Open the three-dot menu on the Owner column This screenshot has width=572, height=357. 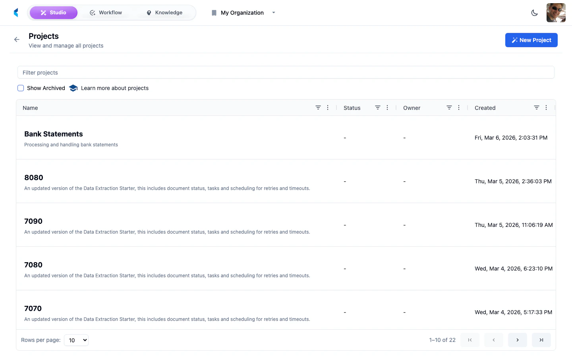point(459,107)
